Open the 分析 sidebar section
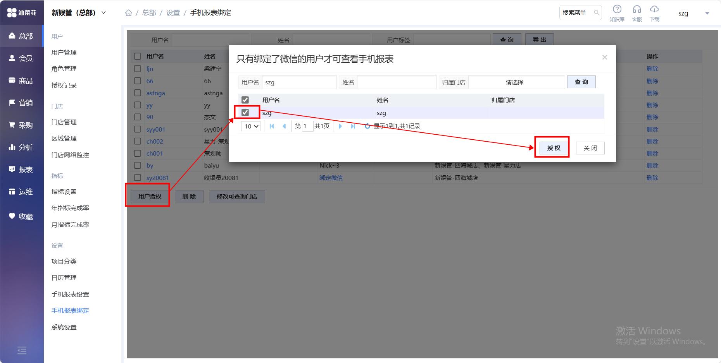 [x=21, y=147]
